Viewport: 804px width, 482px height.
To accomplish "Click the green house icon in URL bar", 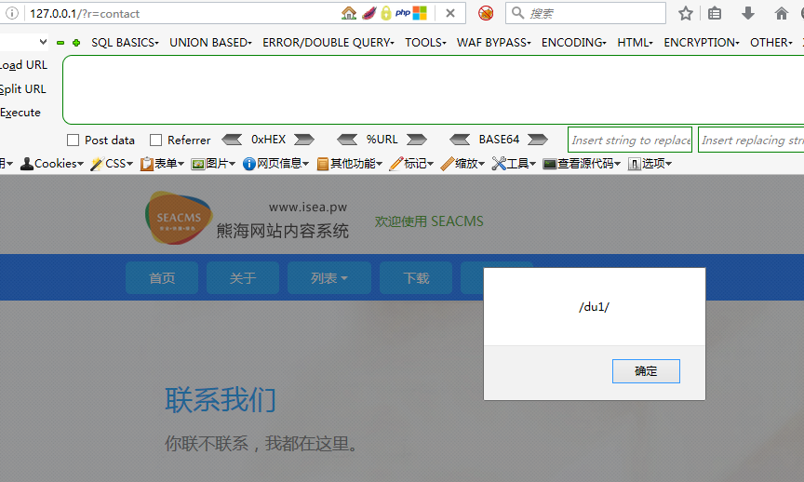I will [x=349, y=13].
